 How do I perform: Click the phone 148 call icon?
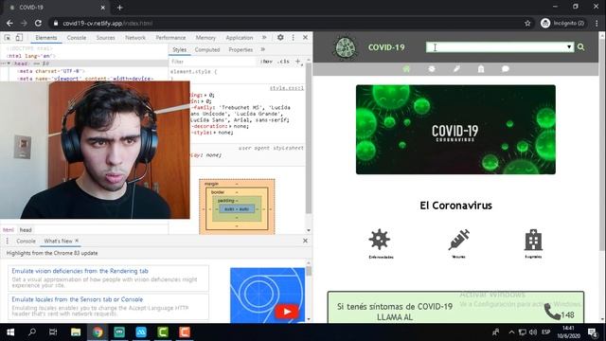tap(552, 312)
